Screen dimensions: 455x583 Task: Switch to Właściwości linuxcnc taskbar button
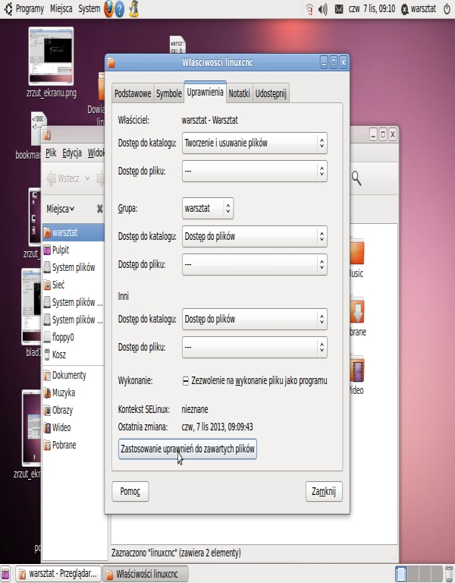click(x=145, y=574)
